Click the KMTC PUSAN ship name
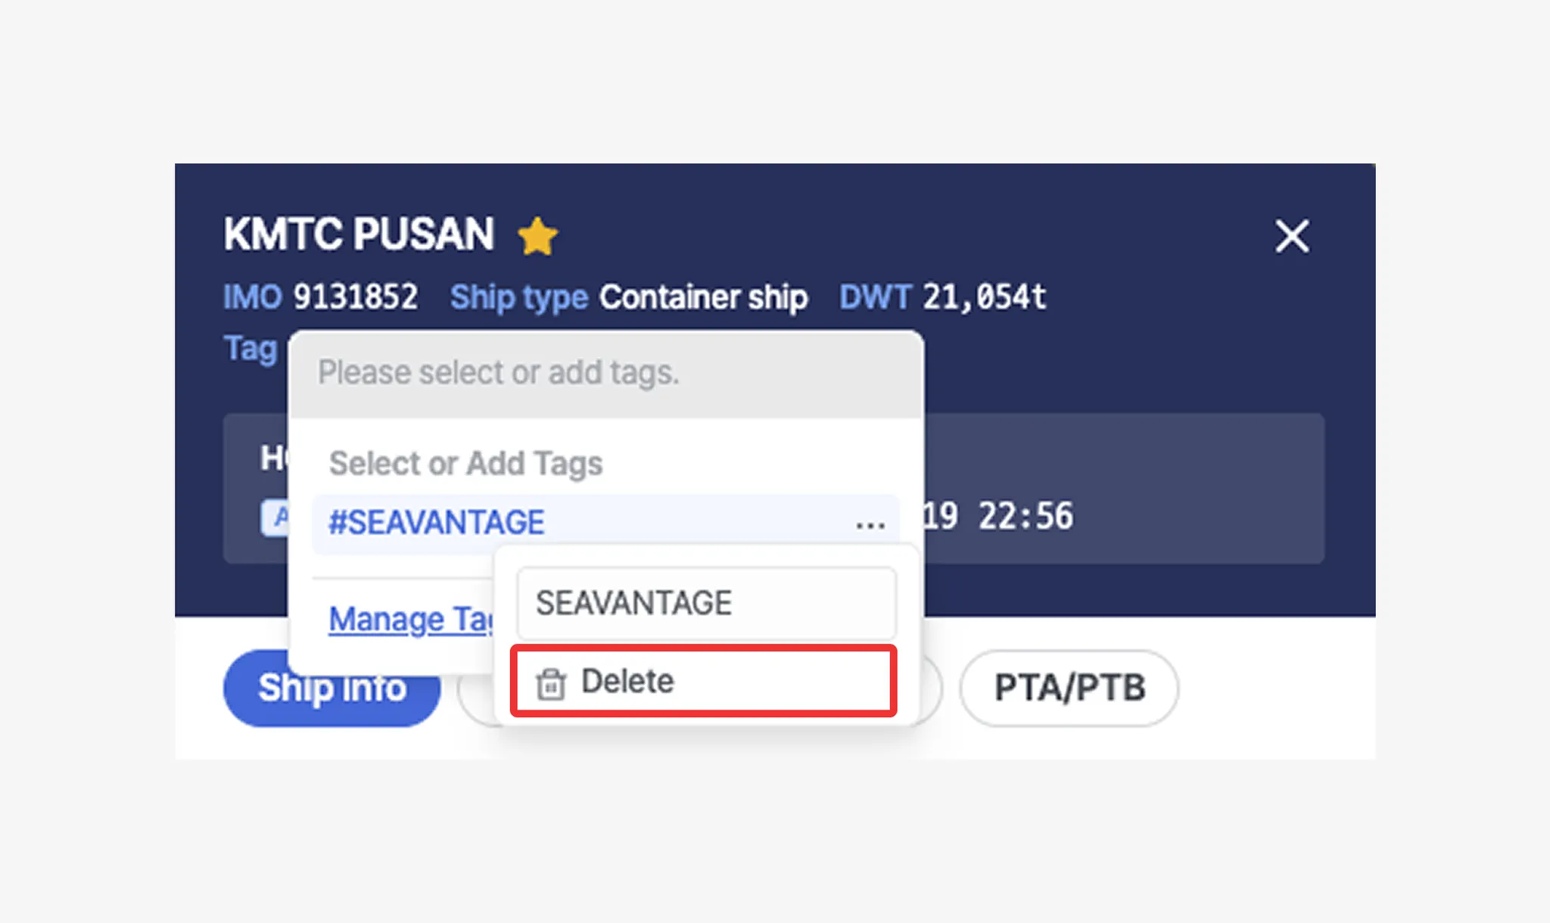Viewport: 1550px width, 923px height. pyautogui.click(x=359, y=234)
